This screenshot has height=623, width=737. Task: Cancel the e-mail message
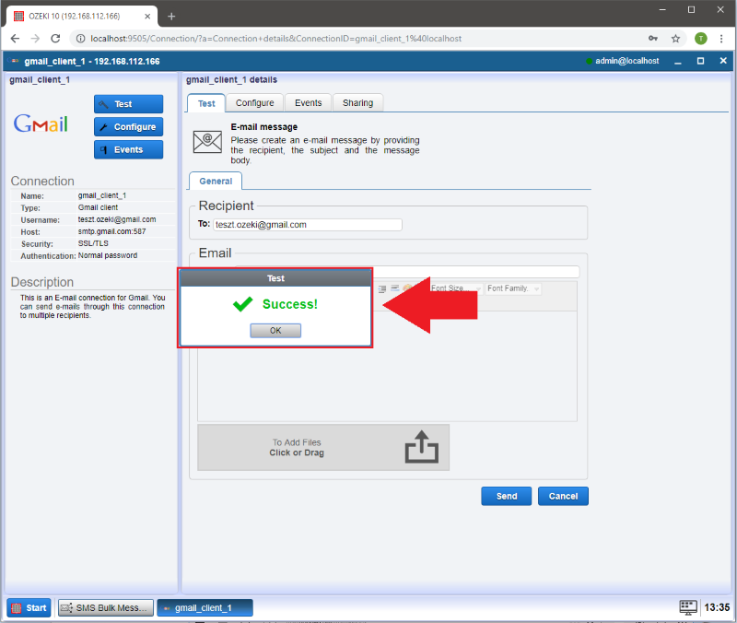click(x=563, y=496)
